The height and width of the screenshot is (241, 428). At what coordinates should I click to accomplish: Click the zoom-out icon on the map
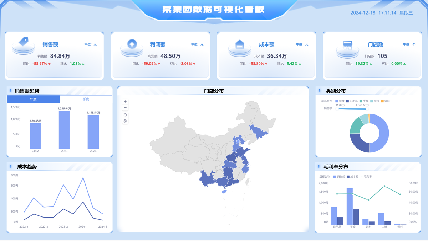pos(125,108)
